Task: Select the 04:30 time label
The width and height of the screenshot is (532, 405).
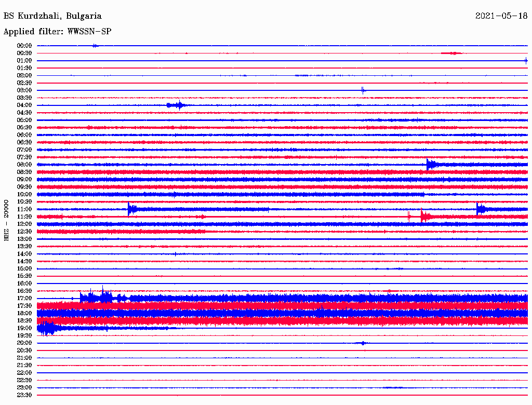Action: click(x=24, y=113)
